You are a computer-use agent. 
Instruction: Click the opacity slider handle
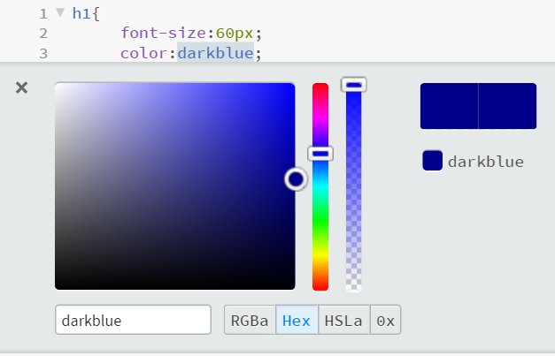point(353,85)
